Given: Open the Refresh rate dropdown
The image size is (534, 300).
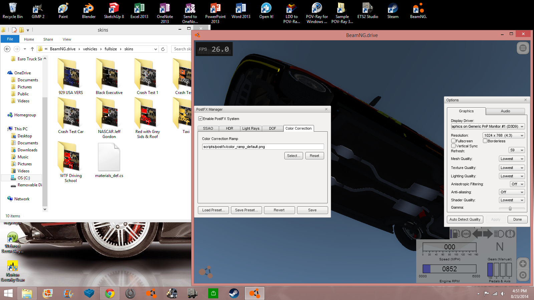Looking at the screenshot, I should pos(517,150).
